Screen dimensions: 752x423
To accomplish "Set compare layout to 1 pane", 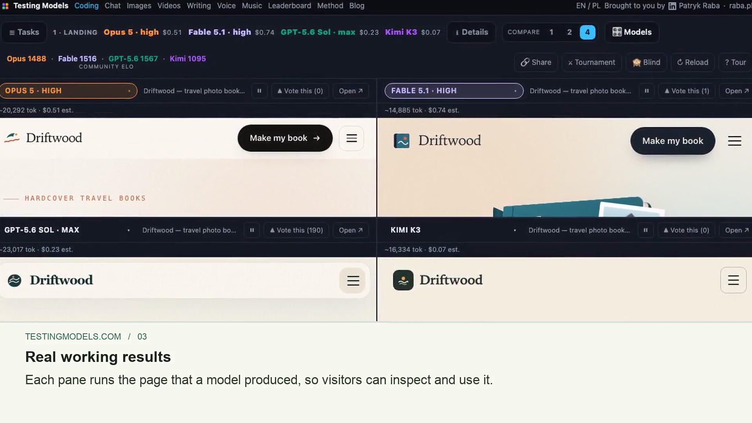I will [x=551, y=32].
